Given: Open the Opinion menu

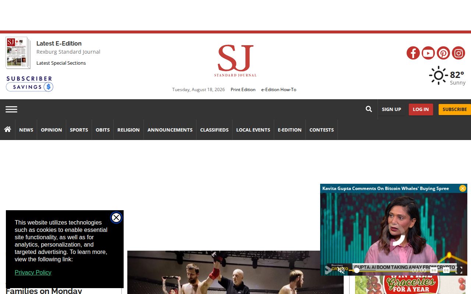Looking at the screenshot, I should 52,130.
